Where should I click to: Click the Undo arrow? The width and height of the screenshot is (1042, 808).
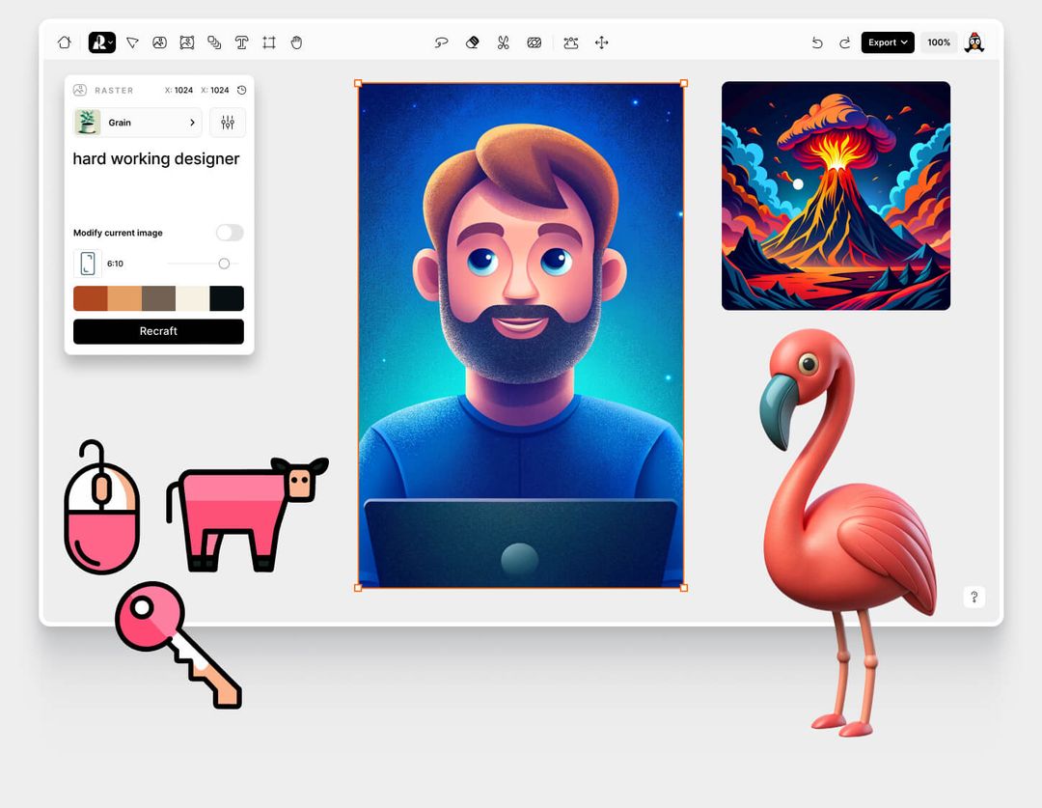coord(816,42)
